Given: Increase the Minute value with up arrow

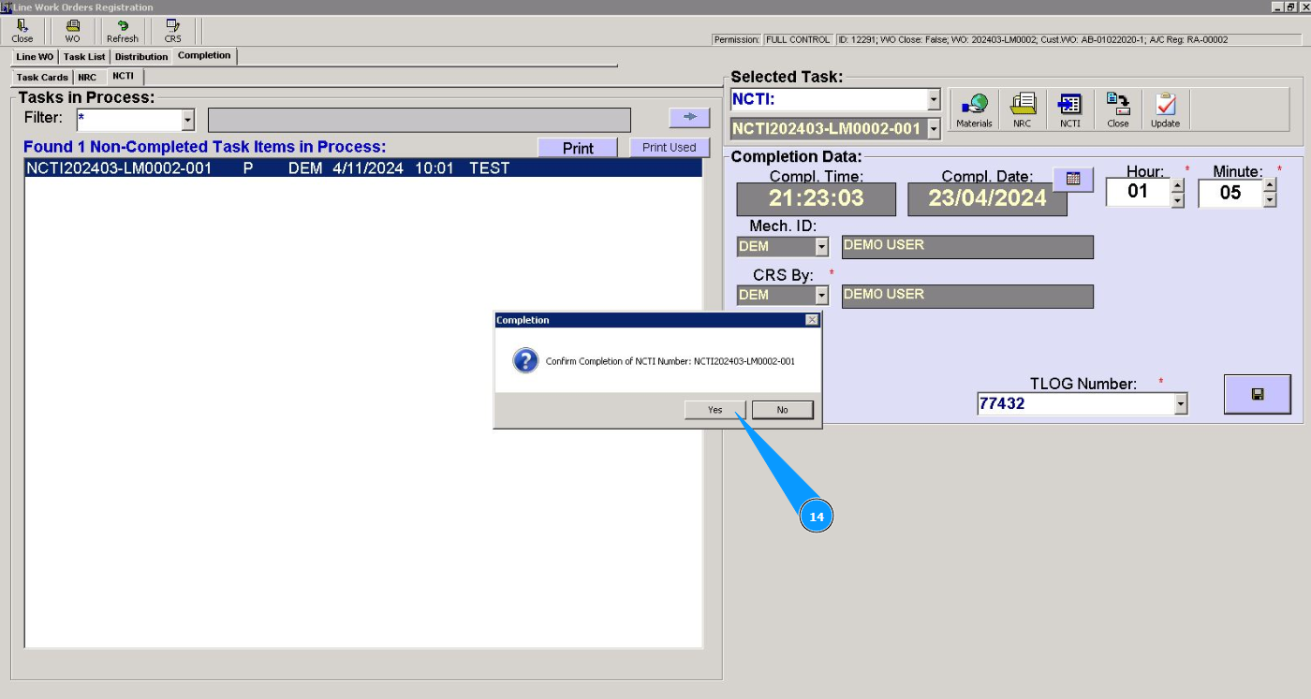Looking at the screenshot, I should 1270,185.
